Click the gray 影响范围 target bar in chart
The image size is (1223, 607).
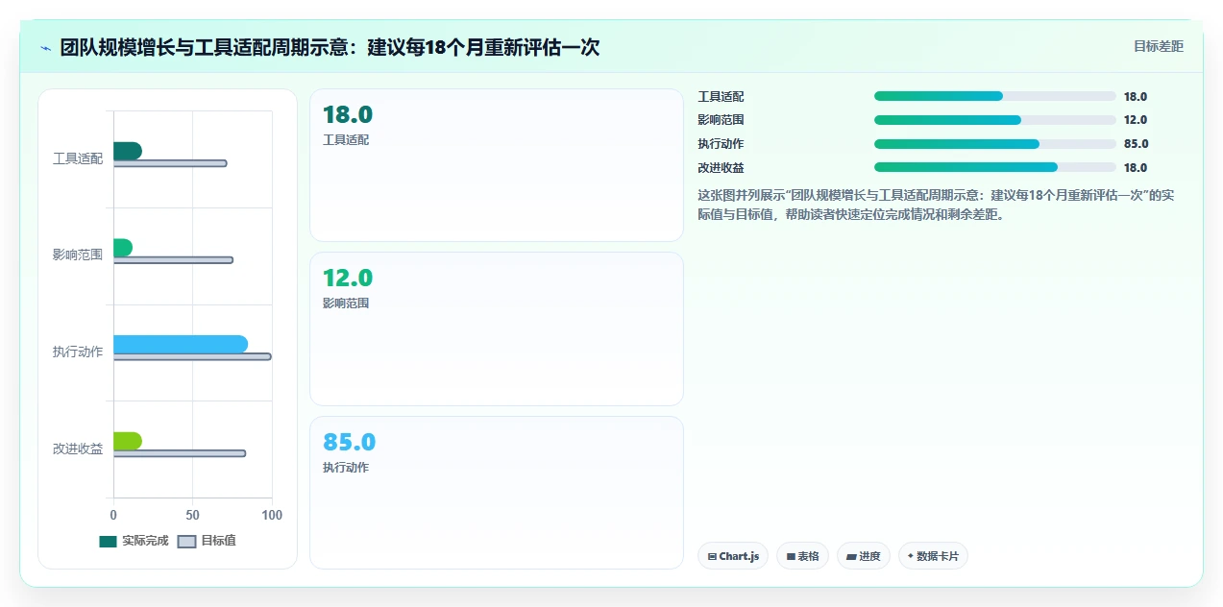pos(173,260)
